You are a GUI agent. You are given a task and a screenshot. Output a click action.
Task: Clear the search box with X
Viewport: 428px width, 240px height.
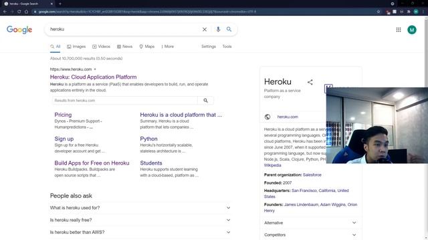tap(205, 29)
